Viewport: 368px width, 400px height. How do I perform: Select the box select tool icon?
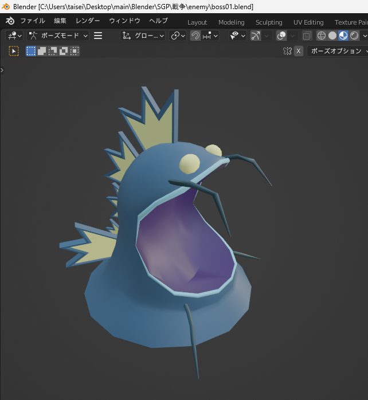click(14, 51)
